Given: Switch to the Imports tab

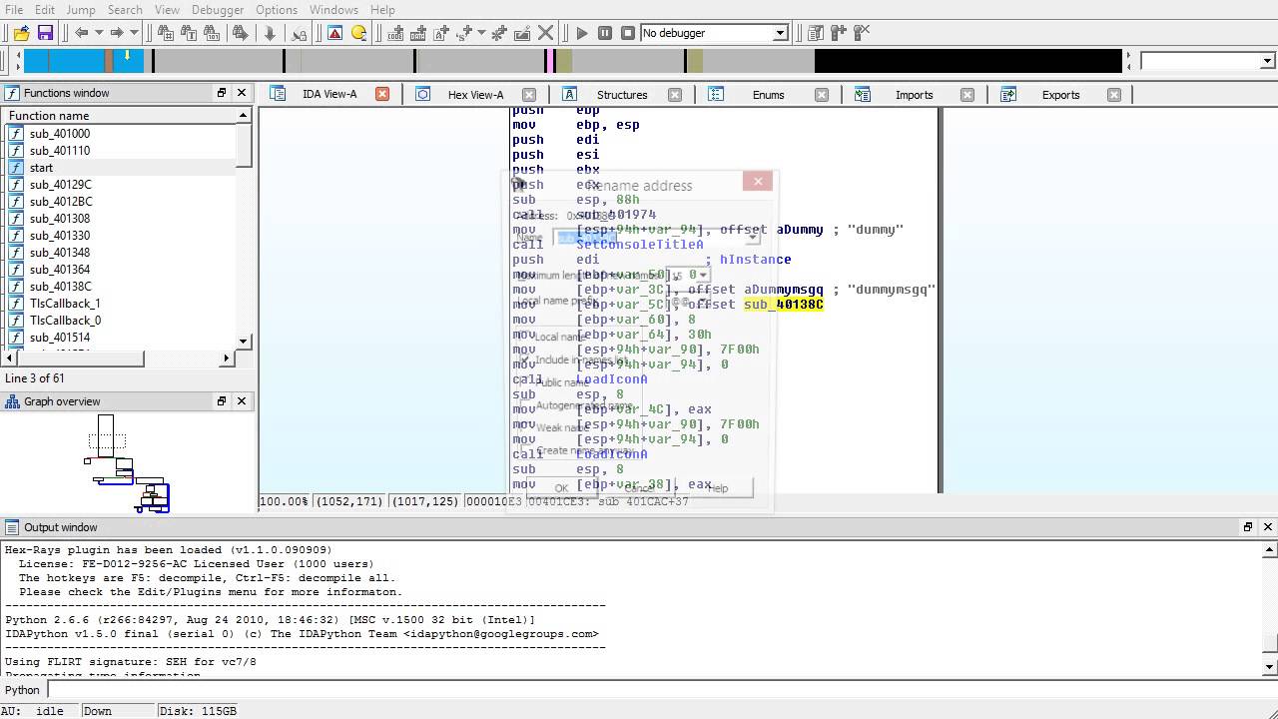Looking at the screenshot, I should click(914, 95).
